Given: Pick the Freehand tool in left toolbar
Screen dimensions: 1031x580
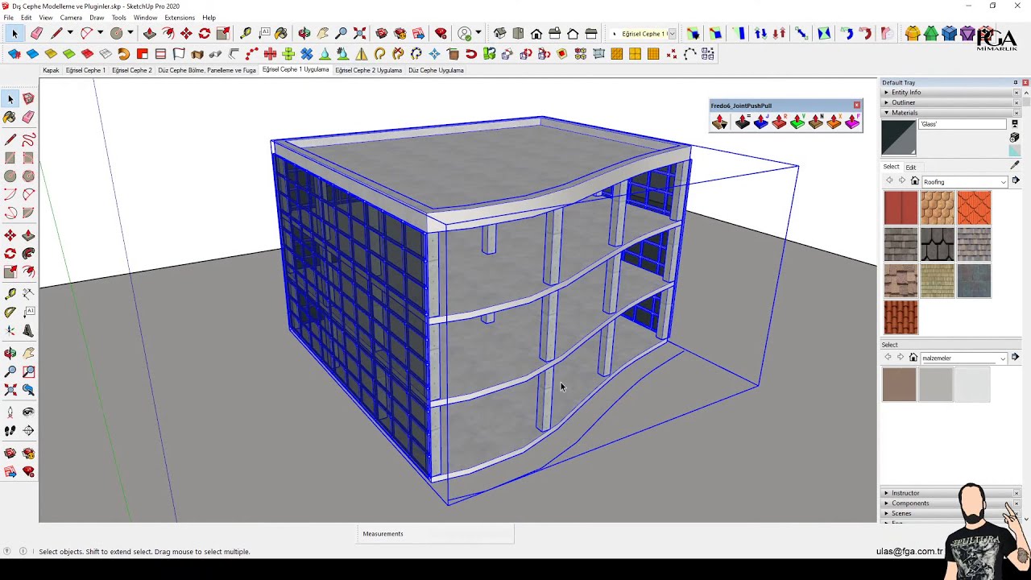Looking at the screenshot, I should click(28, 141).
